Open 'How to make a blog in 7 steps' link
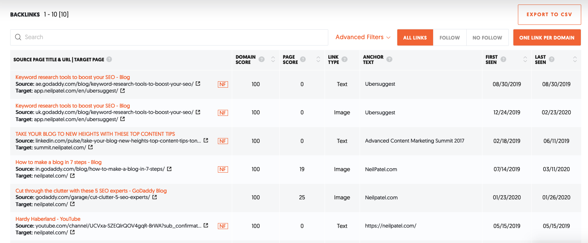The width and height of the screenshot is (588, 243). 58,162
